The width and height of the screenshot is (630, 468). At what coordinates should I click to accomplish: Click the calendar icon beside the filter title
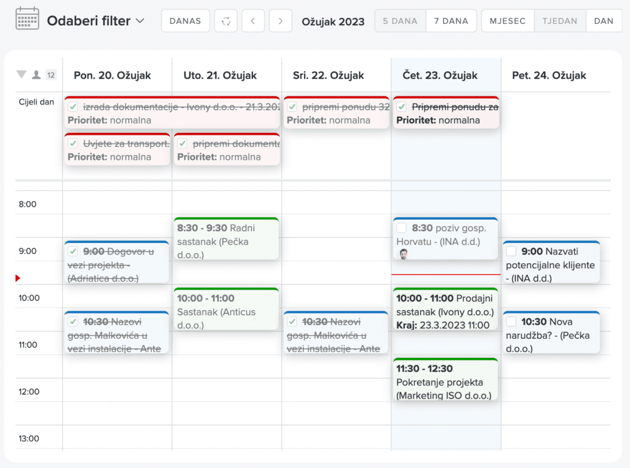click(x=27, y=19)
